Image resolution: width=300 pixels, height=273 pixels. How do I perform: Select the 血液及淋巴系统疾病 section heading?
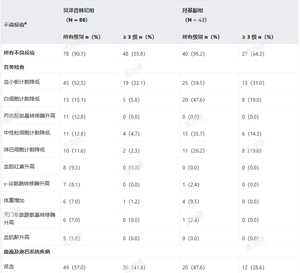27,252
